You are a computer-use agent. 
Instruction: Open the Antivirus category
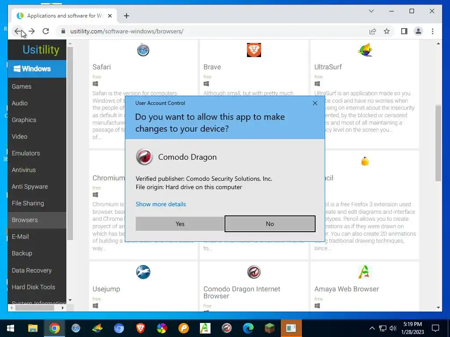click(x=24, y=170)
